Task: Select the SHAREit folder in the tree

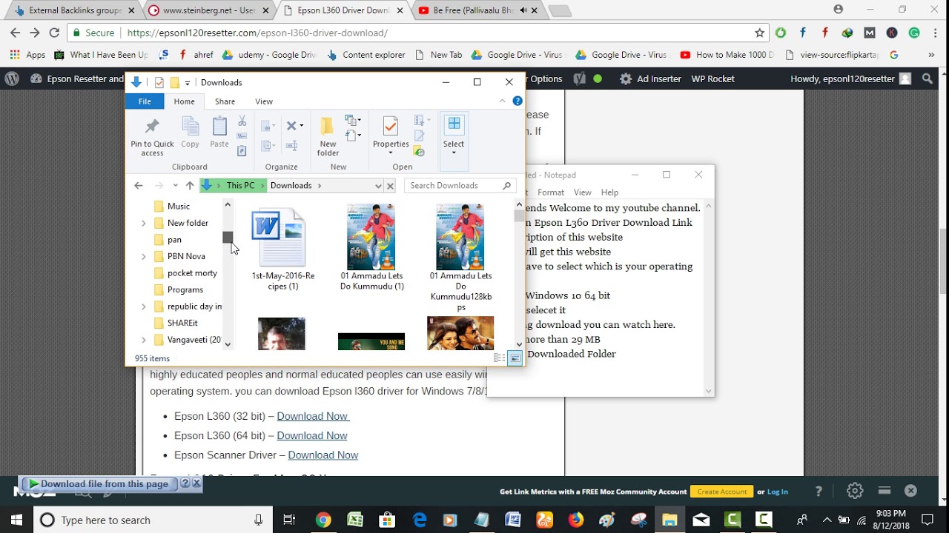Action: (x=182, y=323)
